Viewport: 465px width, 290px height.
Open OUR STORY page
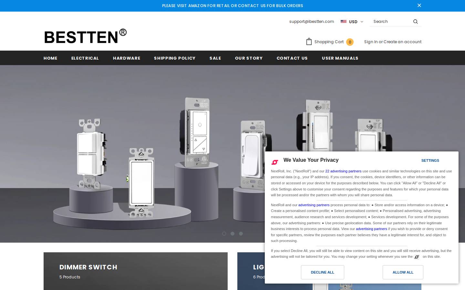[249, 58]
